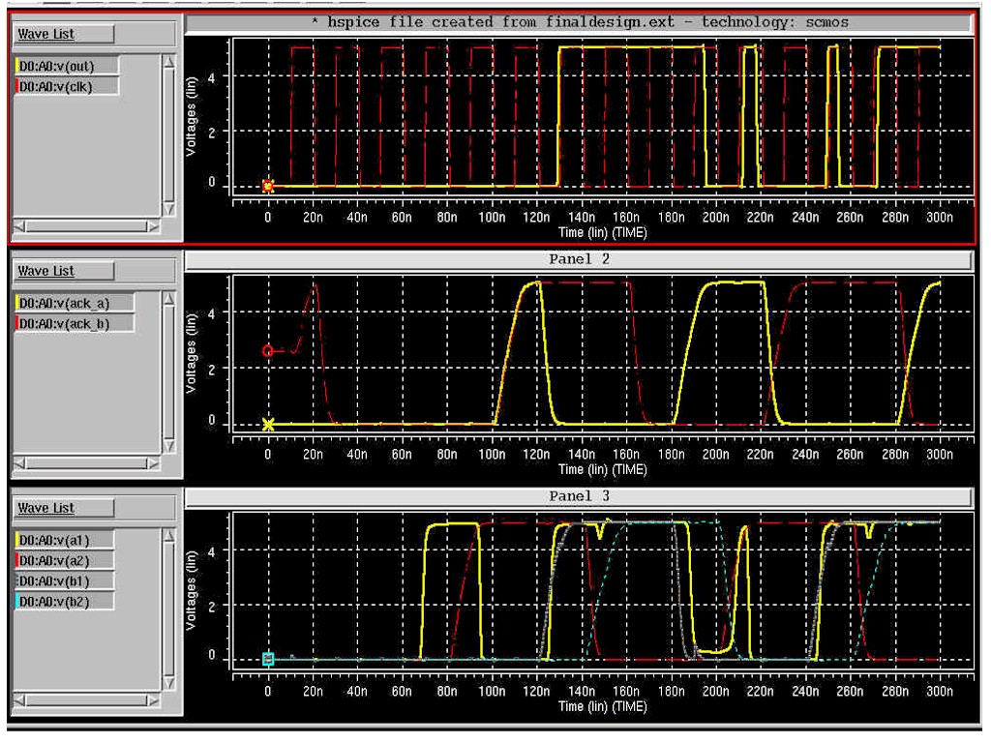The image size is (991, 743).
Task: Choose the D0:A0:v(a1) waveform entry
Action: [65, 540]
